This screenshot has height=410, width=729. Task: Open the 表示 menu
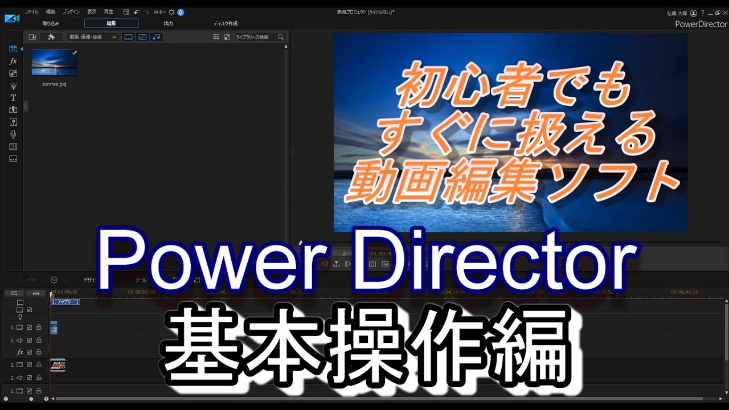92,11
